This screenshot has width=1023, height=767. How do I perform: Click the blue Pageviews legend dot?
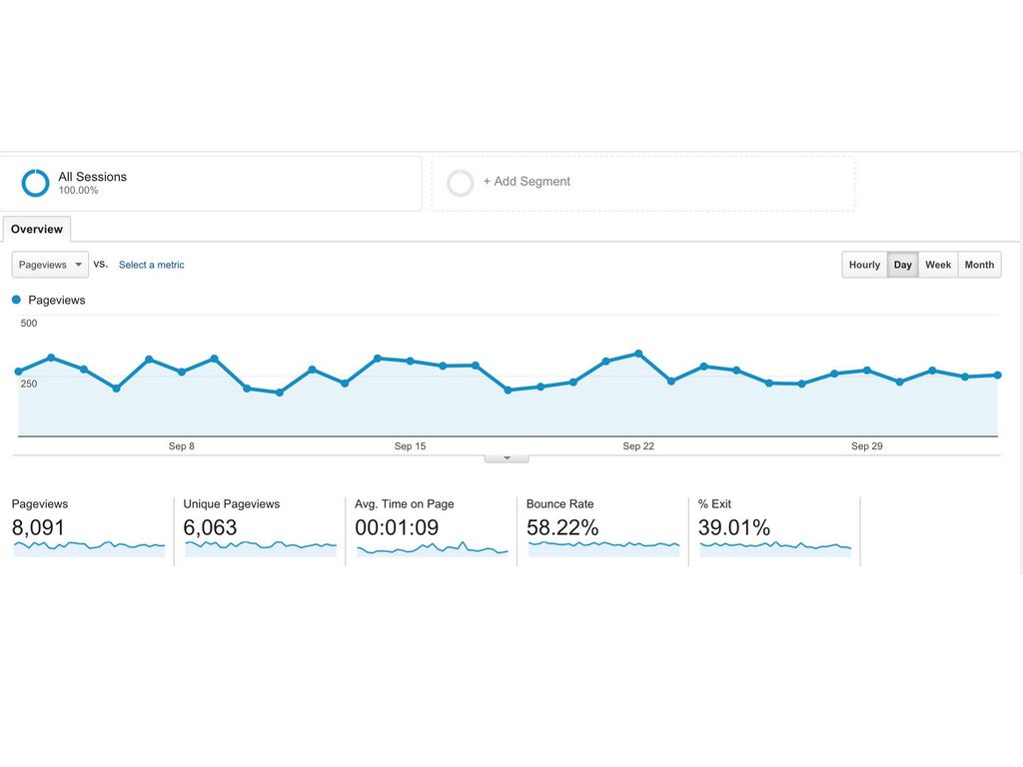pos(16,300)
